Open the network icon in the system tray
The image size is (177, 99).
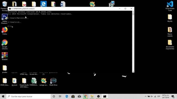[155, 97]
